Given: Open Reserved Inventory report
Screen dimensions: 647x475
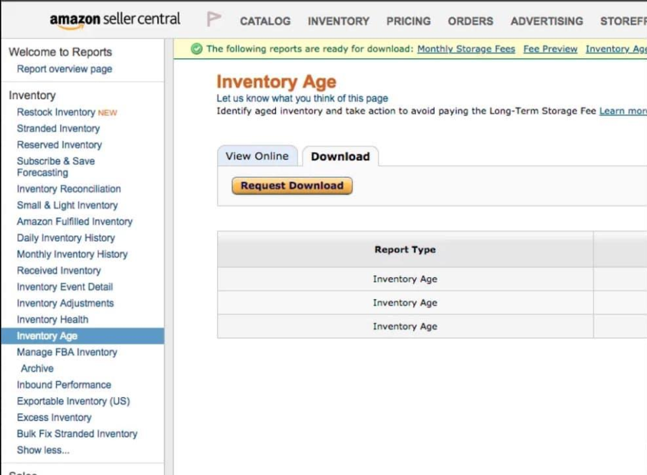Looking at the screenshot, I should coord(59,145).
